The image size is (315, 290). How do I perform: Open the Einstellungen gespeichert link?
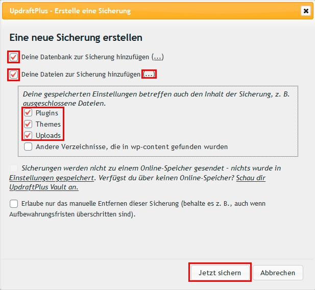click(x=52, y=178)
